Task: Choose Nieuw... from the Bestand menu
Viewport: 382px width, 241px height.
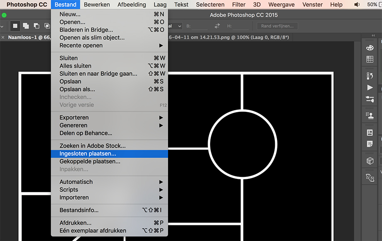Action: click(x=109, y=14)
